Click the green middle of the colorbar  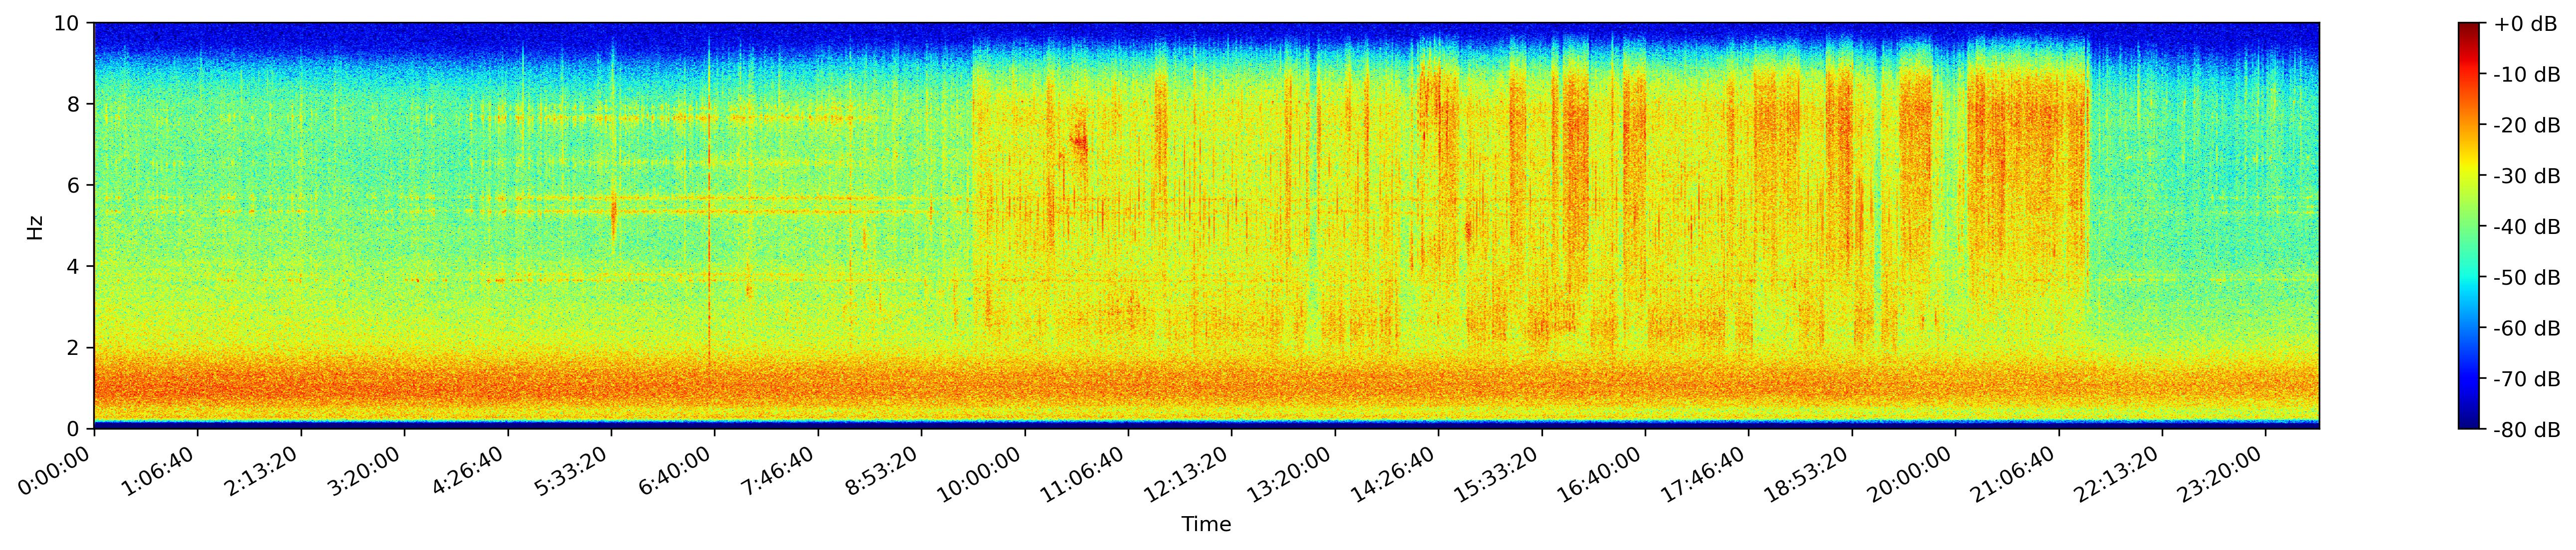[2469, 226]
